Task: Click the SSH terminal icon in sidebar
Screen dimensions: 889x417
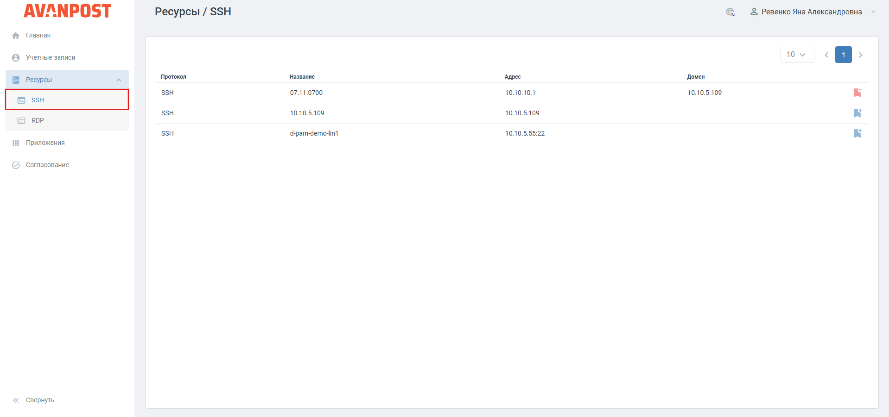Action: tap(21, 100)
